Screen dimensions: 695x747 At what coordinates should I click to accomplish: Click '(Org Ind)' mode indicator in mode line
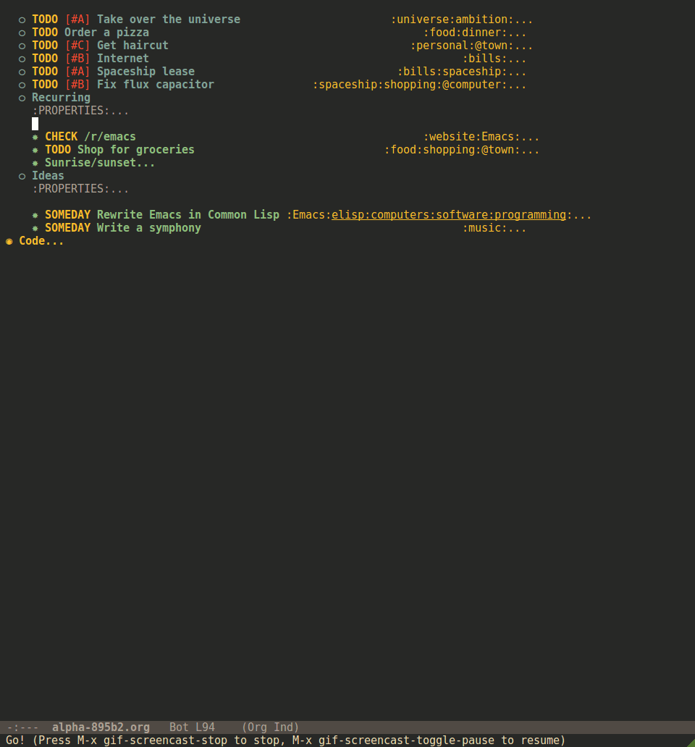point(270,727)
